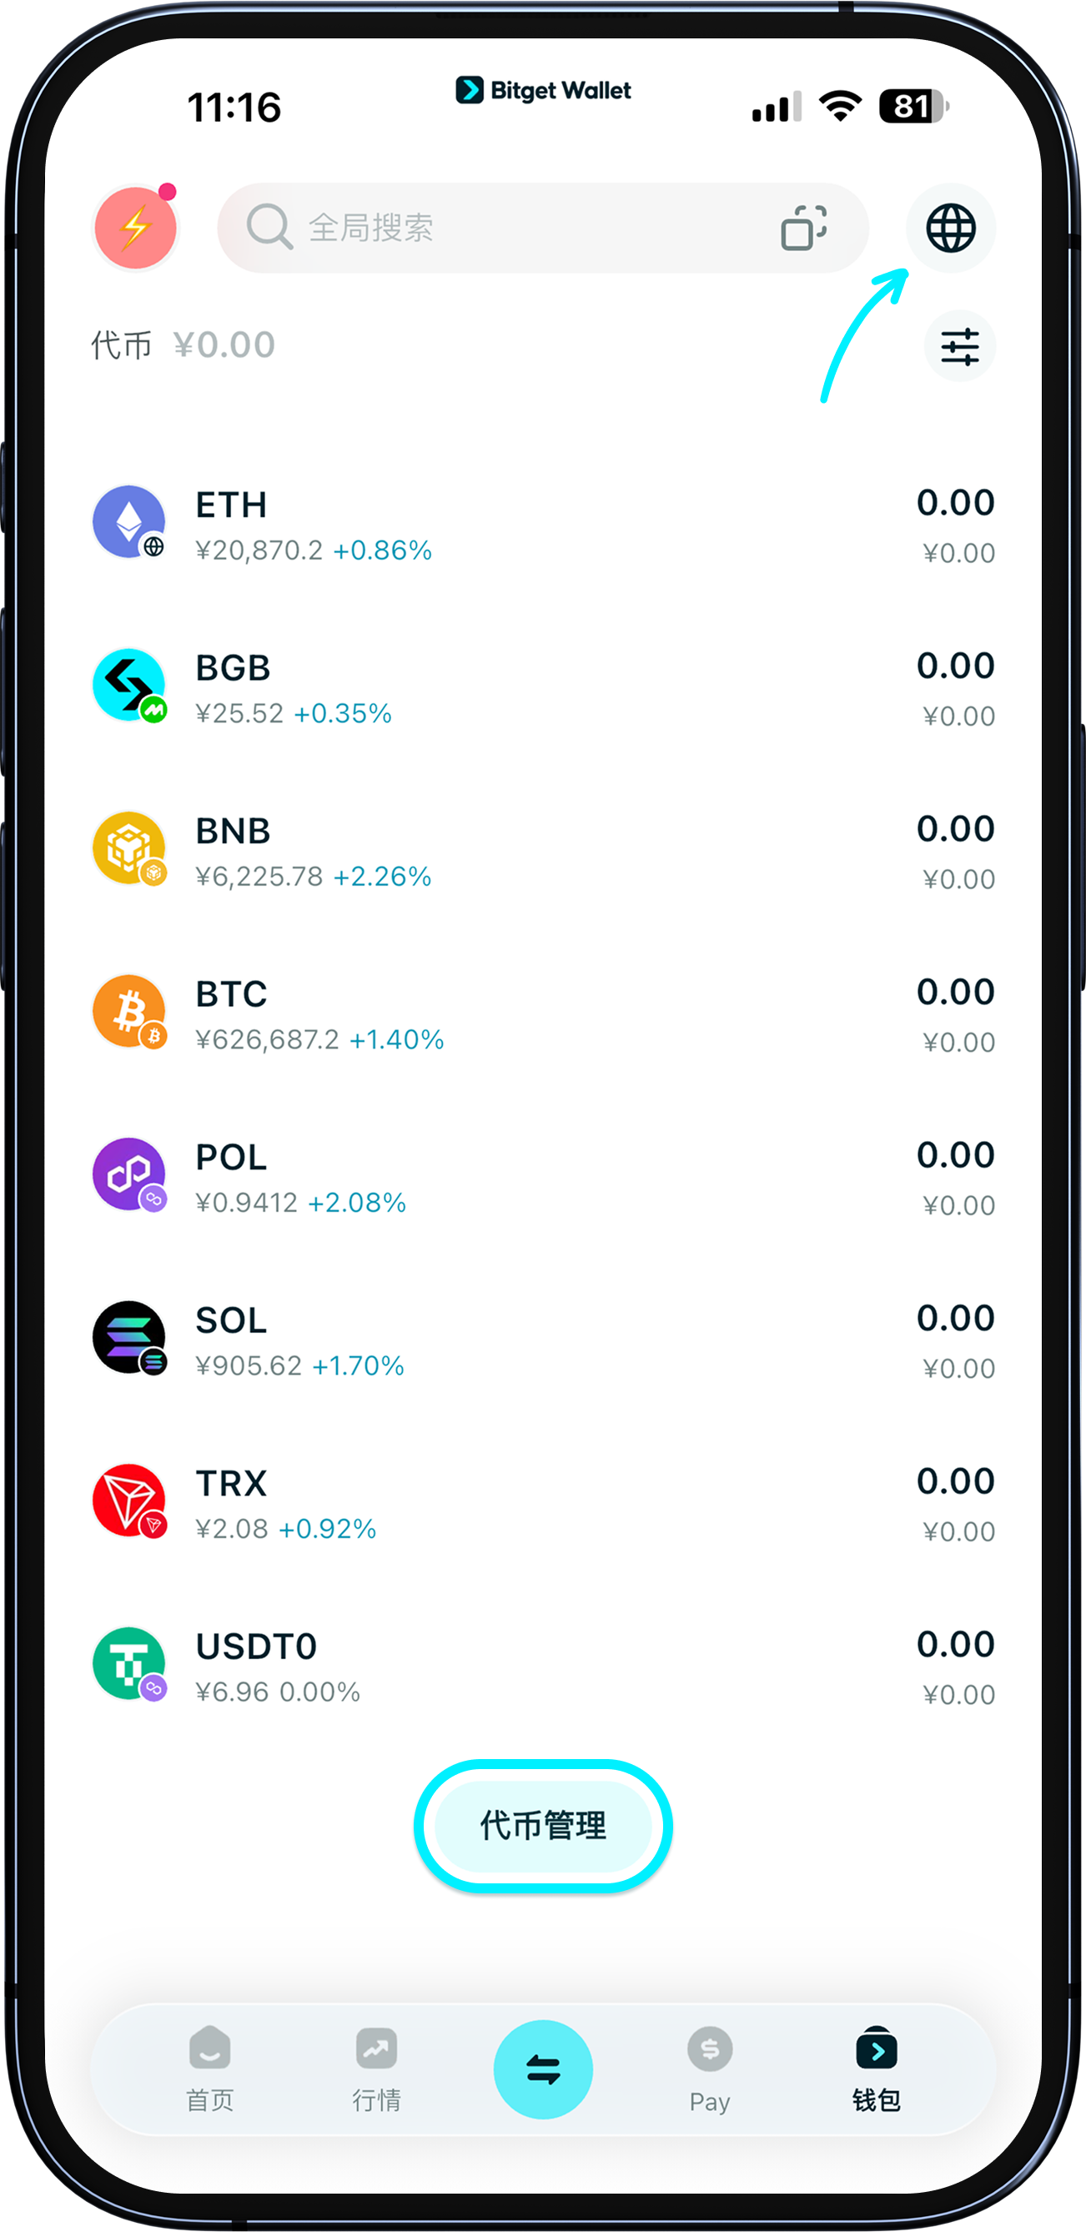Open the BNB token entry
Image resolution: width=1086 pixels, height=2232 pixels.
[542, 851]
